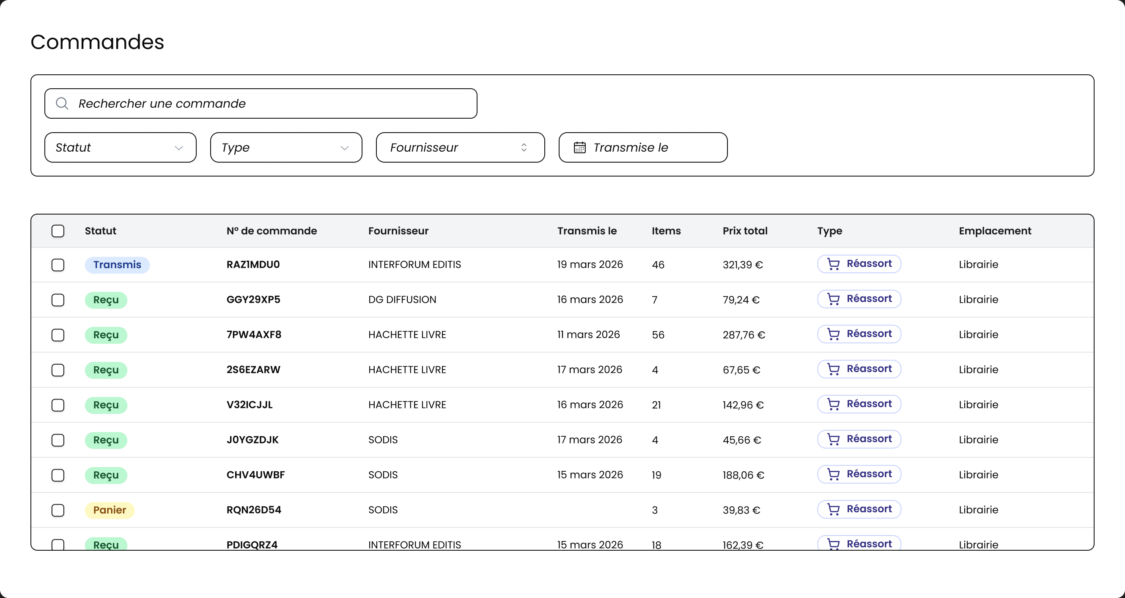
Task: Open the Statut filter dropdown
Action: tap(120, 147)
